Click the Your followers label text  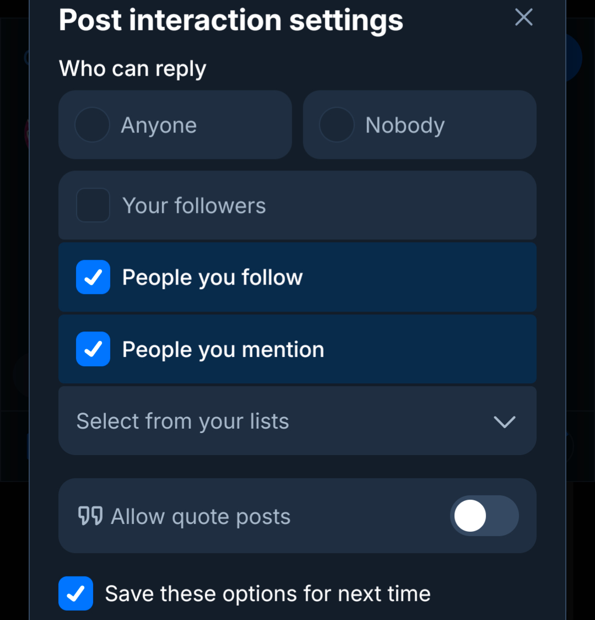pos(194,206)
